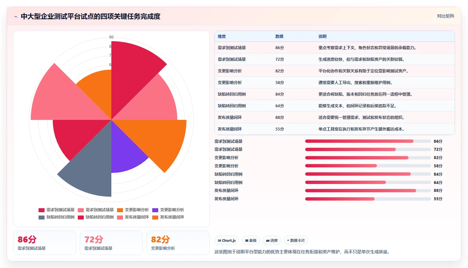Screen dimensions: 468x268
Task: Toggle pink 发布质量闭环 legend entry
Action: click(133, 217)
